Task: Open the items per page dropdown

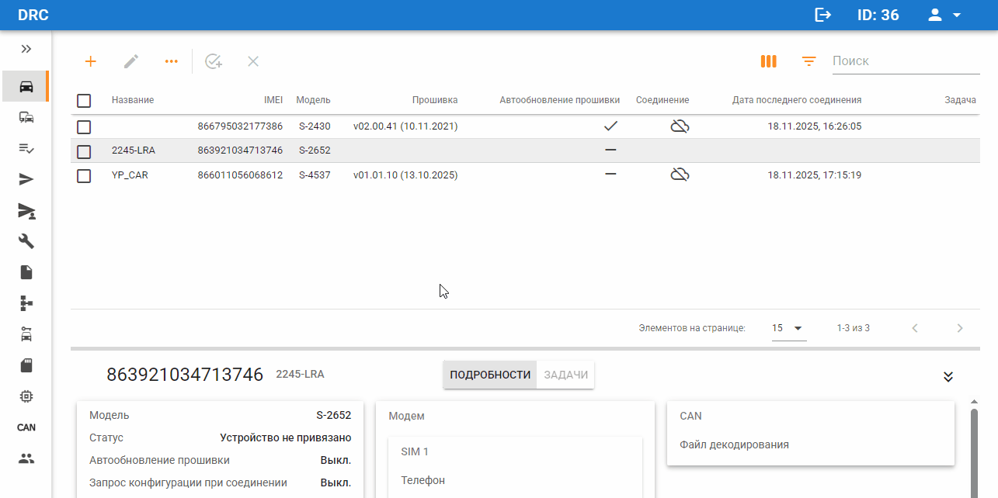Action: [788, 327]
